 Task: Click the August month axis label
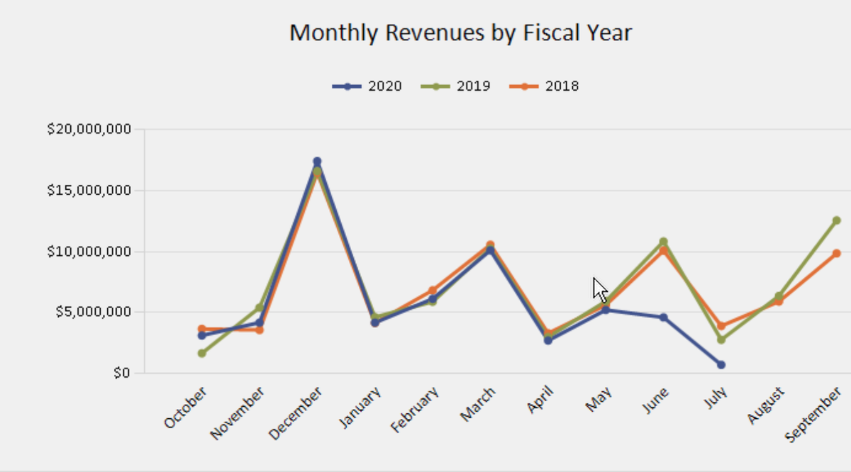click(766, 406)
